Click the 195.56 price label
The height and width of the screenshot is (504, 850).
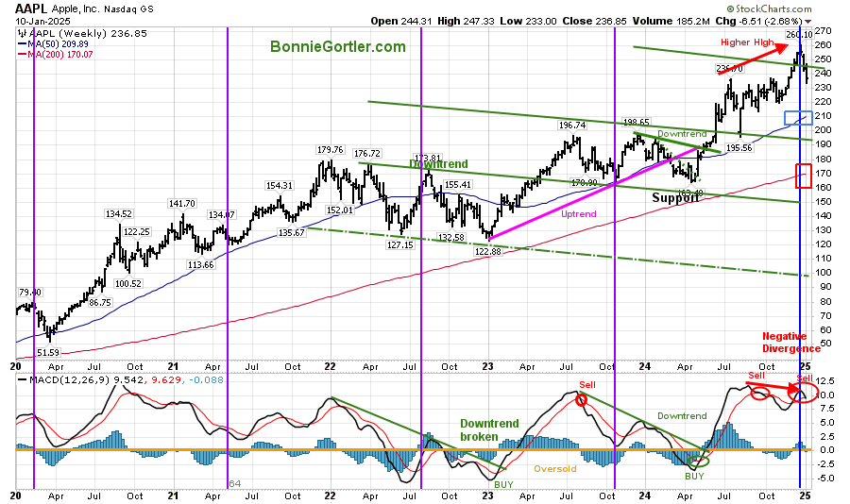coord(739,148)
